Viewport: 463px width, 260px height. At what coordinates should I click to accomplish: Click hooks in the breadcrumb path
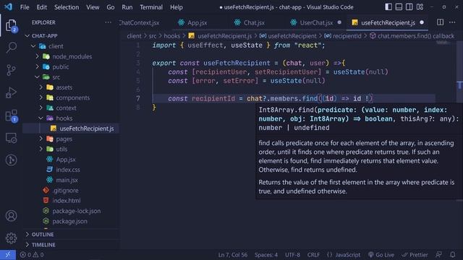pyautogui.click(x=172, y=36)
